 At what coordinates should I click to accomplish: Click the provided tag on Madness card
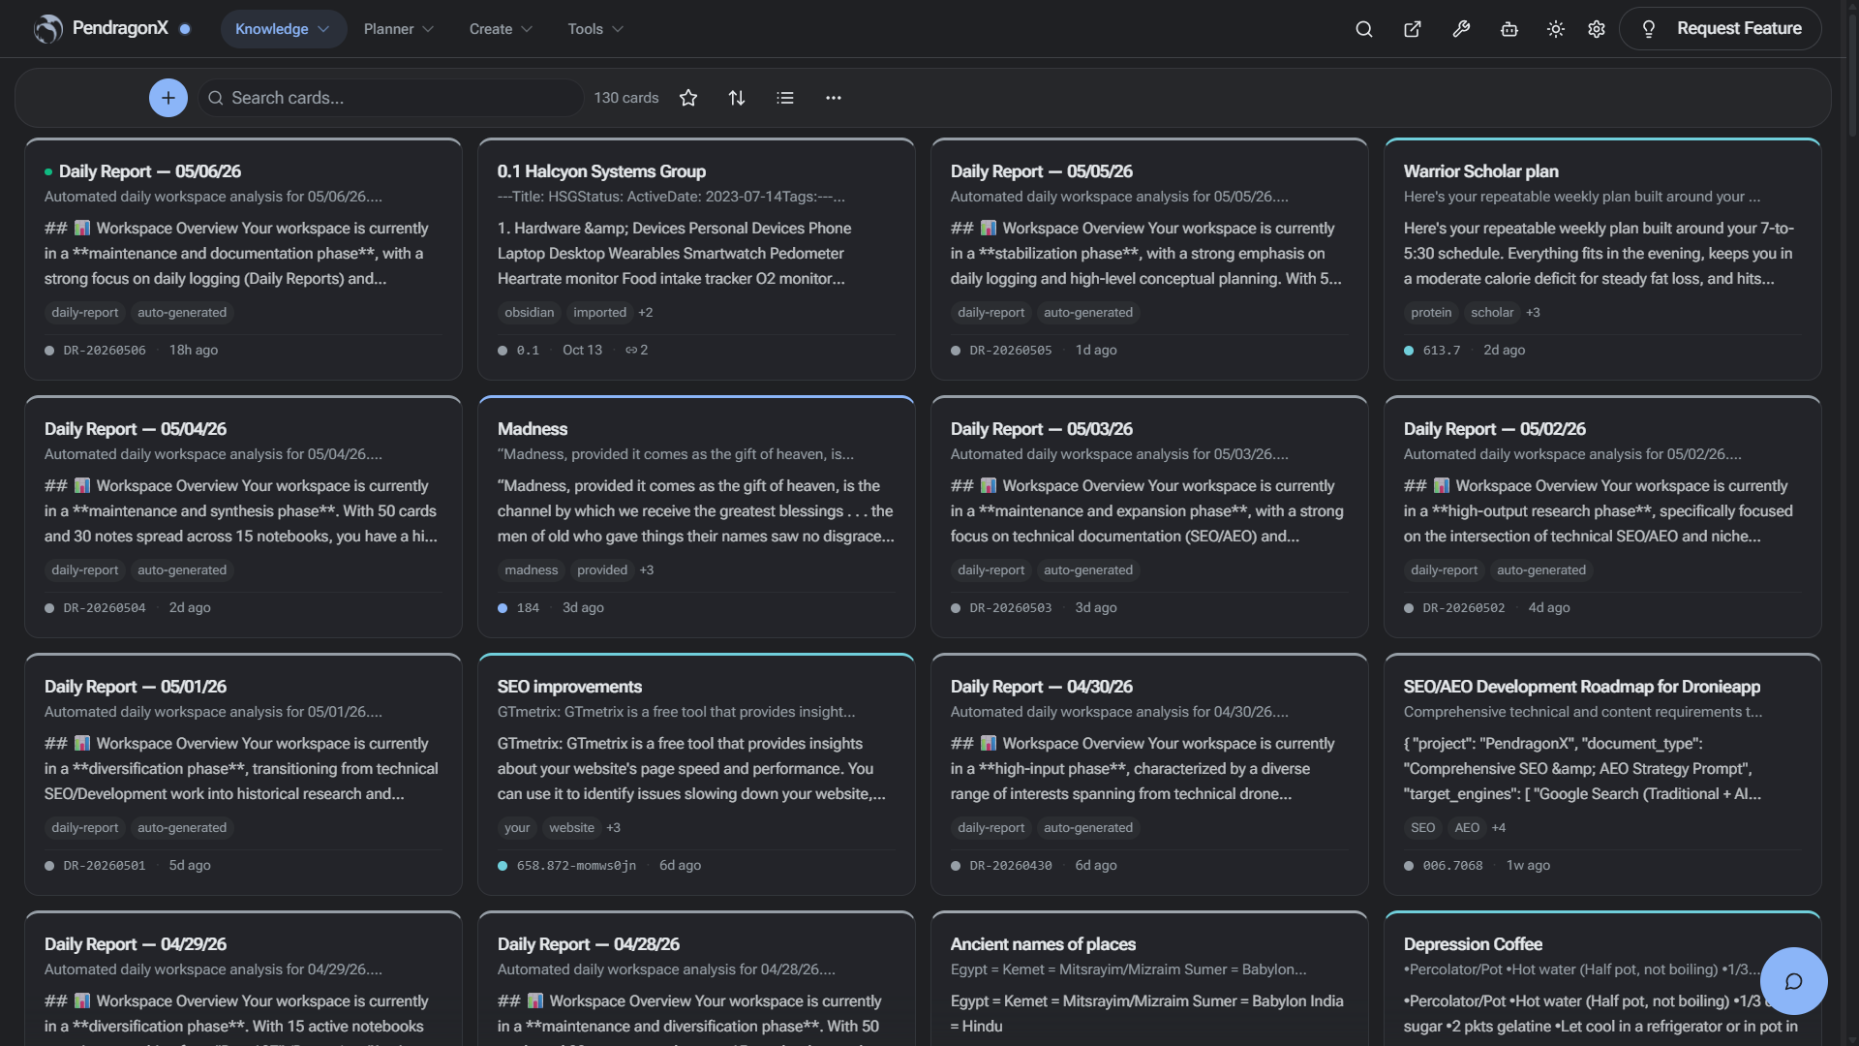[x=602, y=570]
